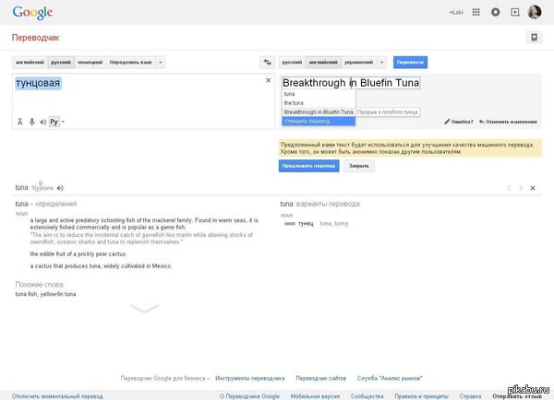The height and width of the screenshot is (400, 554).
Task: Select 'Улучшить перевод' in the suggestion menu
Action: [x=306, y=121]
